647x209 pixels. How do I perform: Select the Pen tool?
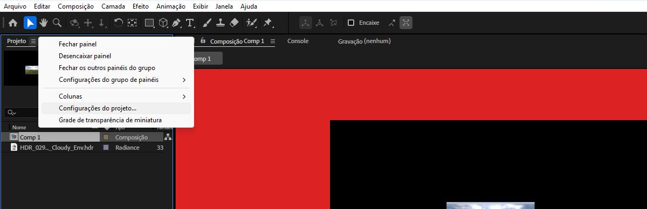[176, 23]
